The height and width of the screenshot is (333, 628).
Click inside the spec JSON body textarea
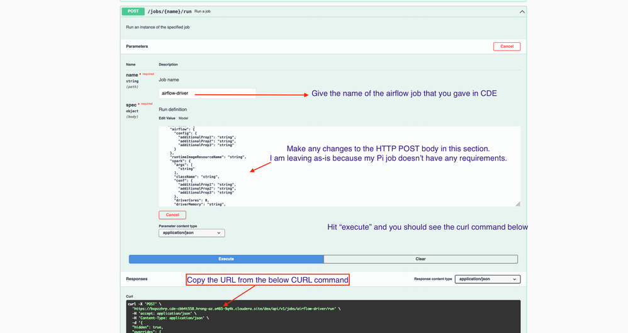pyautogui.click(x=339, y=166)
